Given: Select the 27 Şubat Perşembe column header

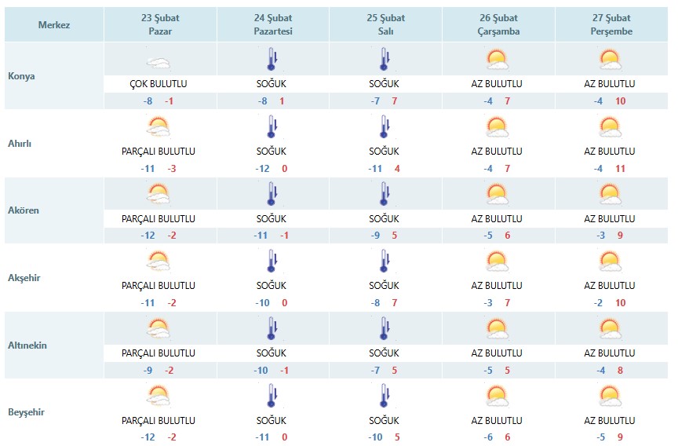Looking at the screenshot, I should pyautogui.click(x=611, y=24).
